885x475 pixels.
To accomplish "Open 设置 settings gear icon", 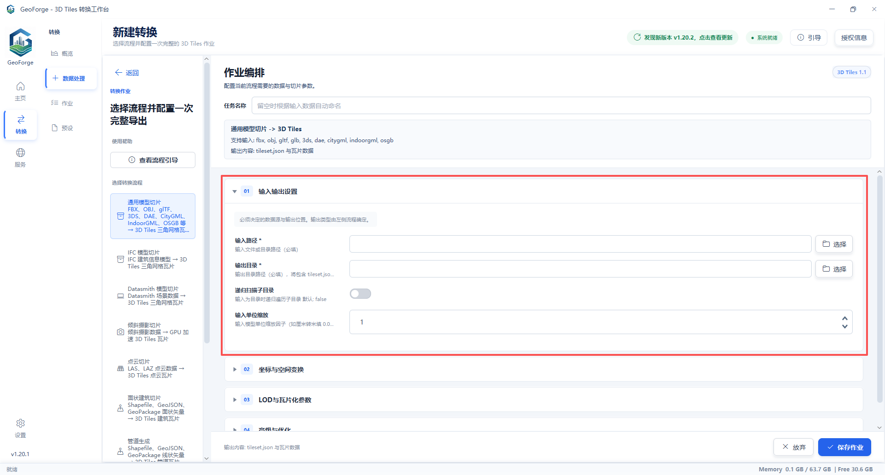I will [20, 428].
